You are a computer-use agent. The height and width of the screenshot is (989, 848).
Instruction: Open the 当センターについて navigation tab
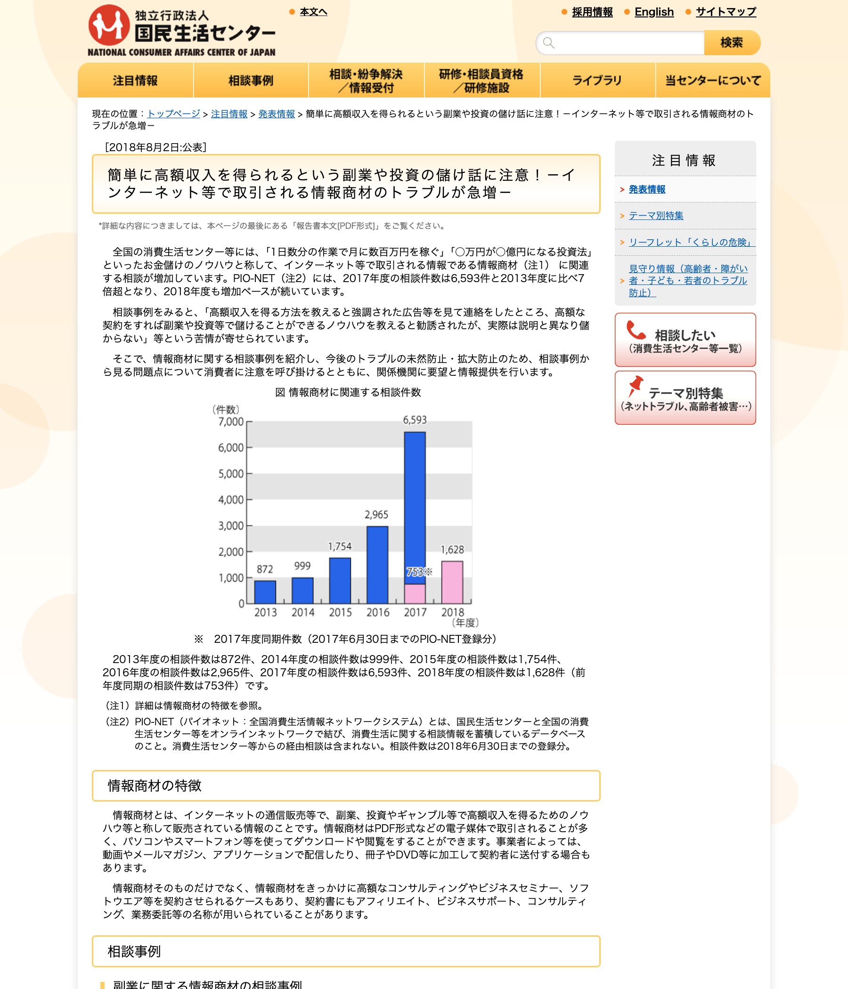(x=713, y=81)
